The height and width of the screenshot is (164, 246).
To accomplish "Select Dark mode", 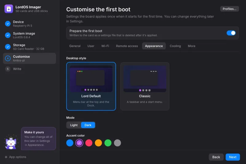I will pos(88,125).
